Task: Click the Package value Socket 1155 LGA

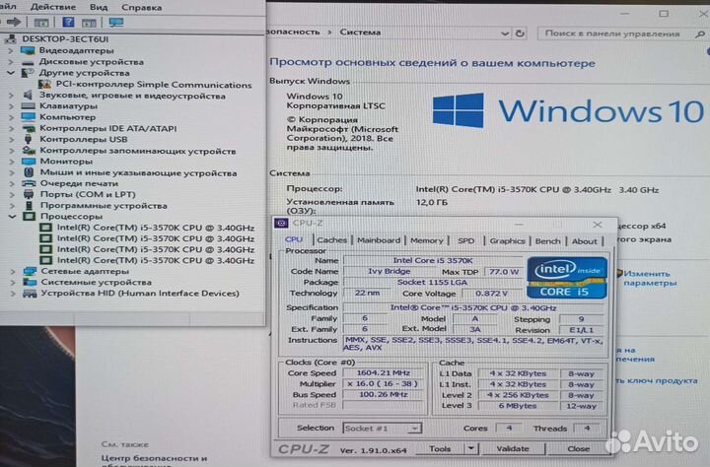Action: pos(432,283)
